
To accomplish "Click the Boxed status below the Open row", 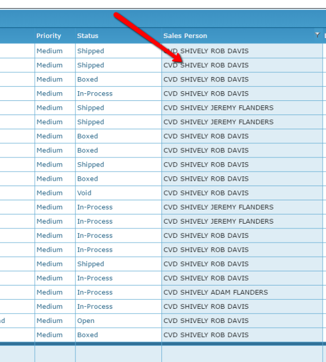I will pos(118,335).
